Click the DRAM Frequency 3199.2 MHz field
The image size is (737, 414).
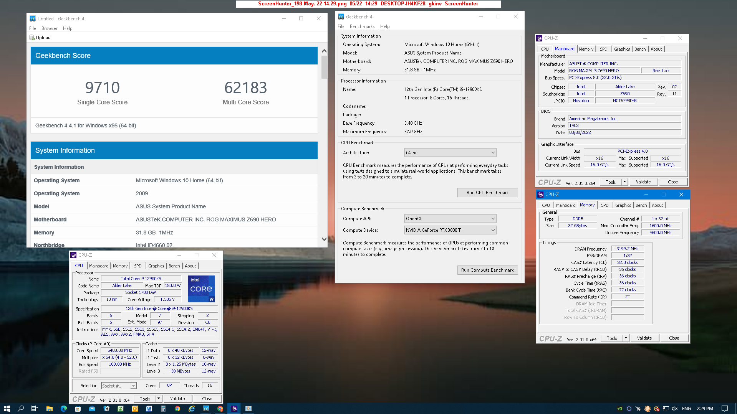click(628, 249)
